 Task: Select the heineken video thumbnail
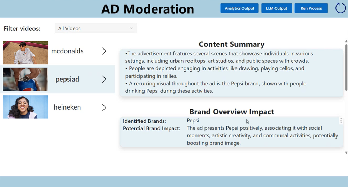coord(25,107)
